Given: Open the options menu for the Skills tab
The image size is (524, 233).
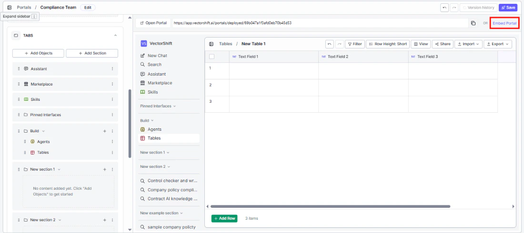Looking at the screenshot, I should pos(112,99).
